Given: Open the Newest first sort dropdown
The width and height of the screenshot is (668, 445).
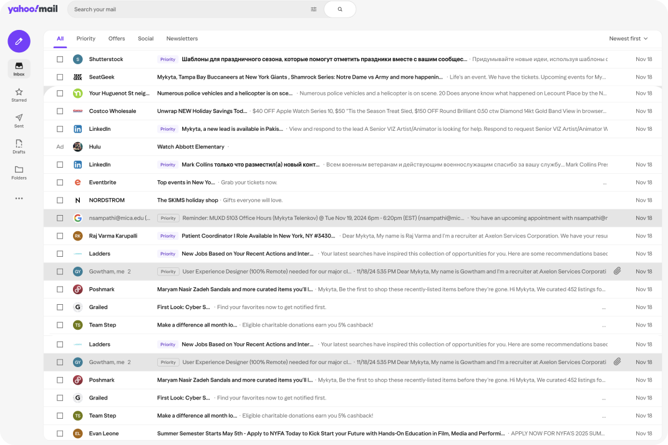Looking at the screenshot, I should (628, 38).
